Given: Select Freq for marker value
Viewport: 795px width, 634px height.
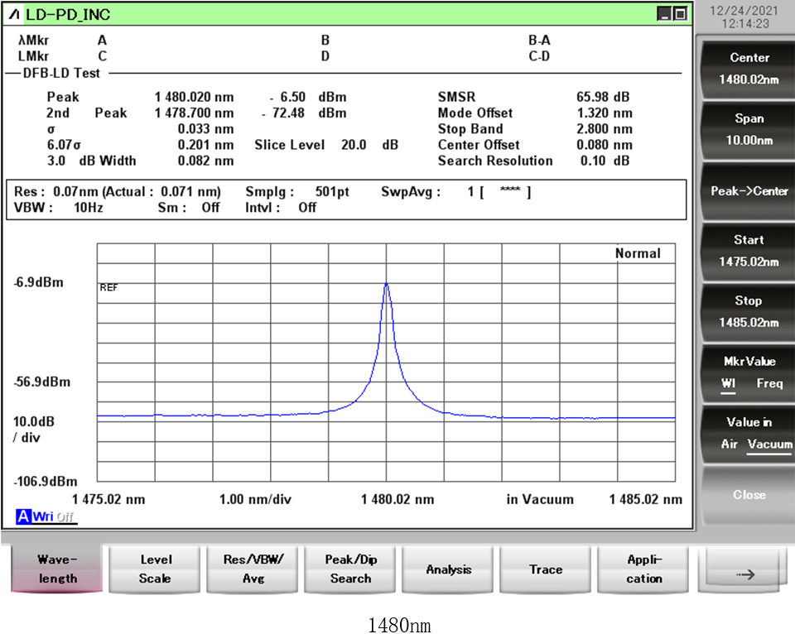Looking at the screenshot, I should pyautogui.click(x=768, y=384).
